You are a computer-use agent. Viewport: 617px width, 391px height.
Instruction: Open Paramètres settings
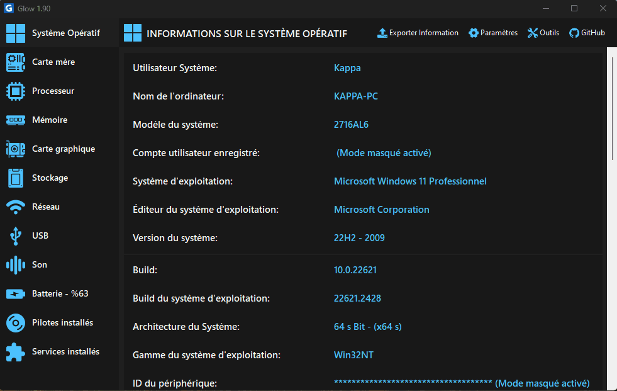click(493, 33)
